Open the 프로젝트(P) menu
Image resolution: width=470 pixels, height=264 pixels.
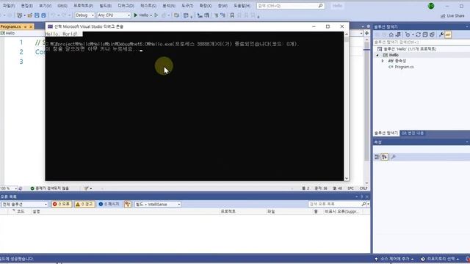83,6
